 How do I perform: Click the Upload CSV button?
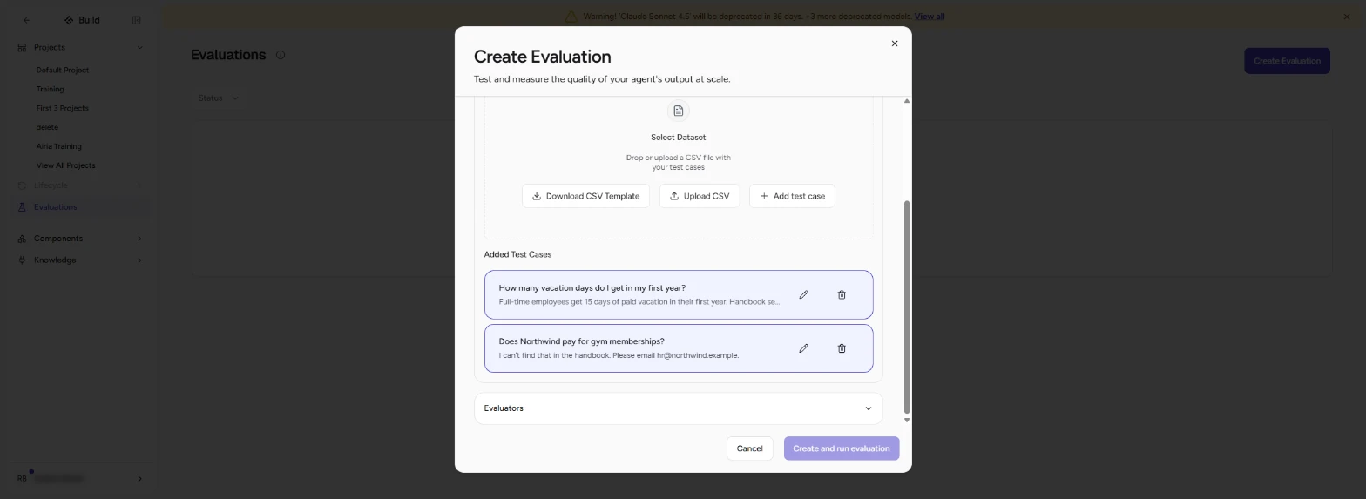coord(700,196)
